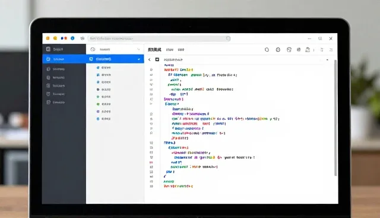
Task: Expand the chevron dropdown in list panel header
Action: pyautogui.click(x=138, y=49)
